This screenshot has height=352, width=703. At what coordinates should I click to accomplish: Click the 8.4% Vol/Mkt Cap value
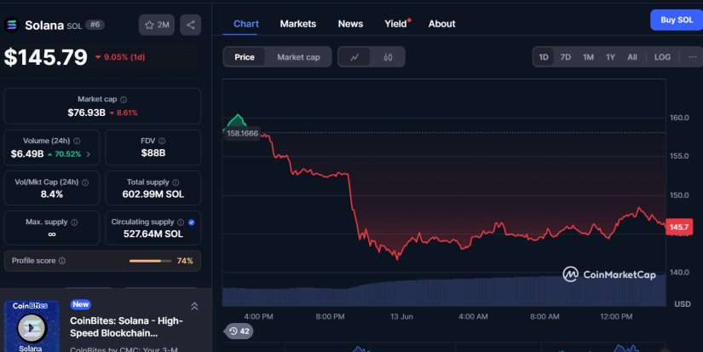(x=52, y=194)
